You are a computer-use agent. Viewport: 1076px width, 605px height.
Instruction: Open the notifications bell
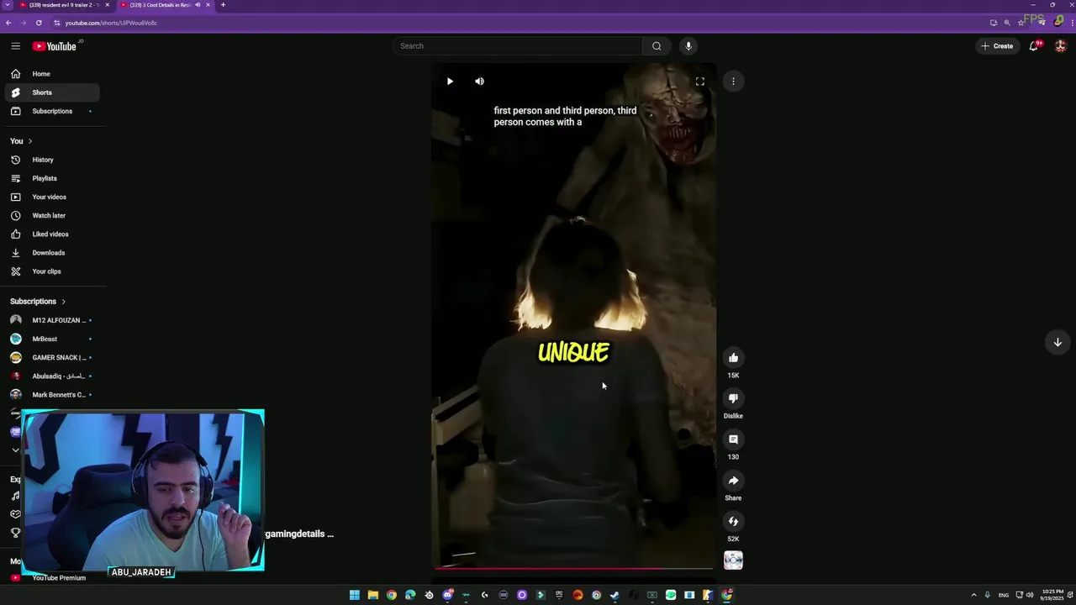point(1034,46)
